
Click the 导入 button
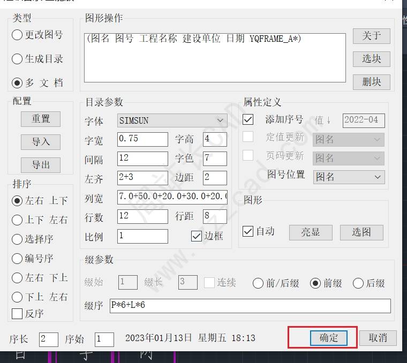coord(41,142)
